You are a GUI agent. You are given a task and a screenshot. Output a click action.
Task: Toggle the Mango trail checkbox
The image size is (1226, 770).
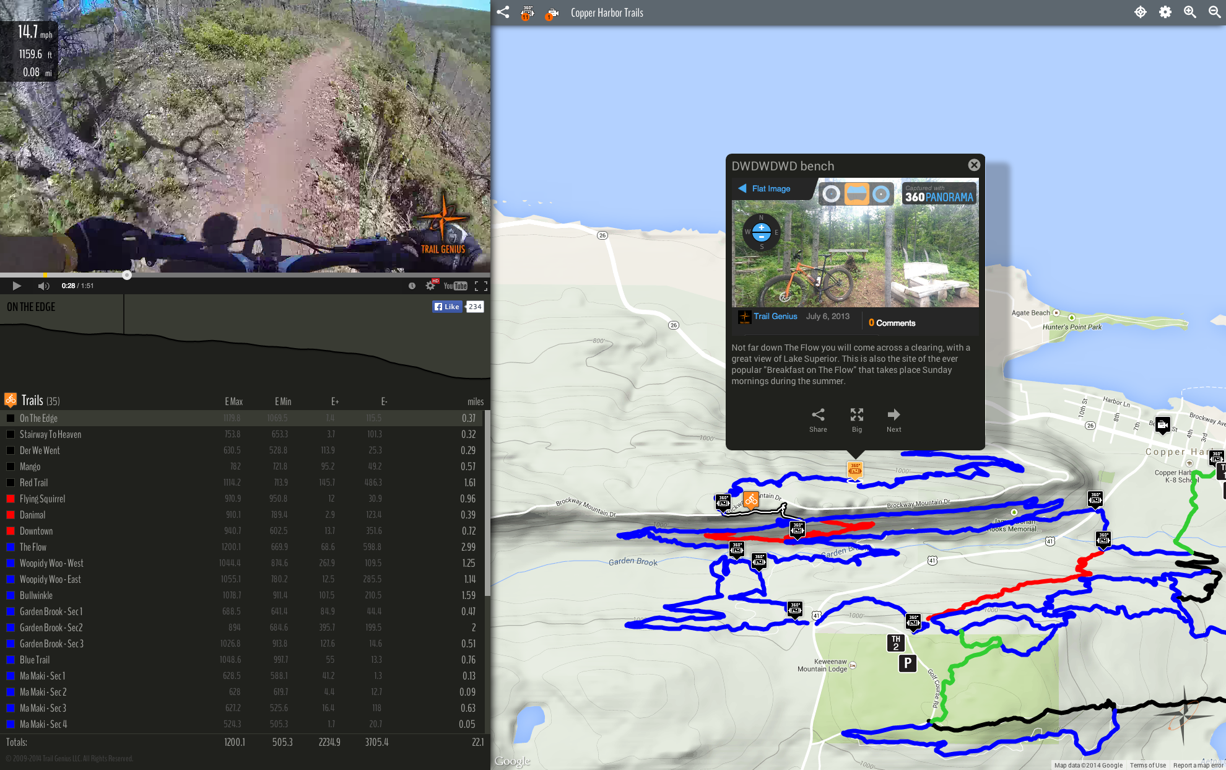coord(11,466)
